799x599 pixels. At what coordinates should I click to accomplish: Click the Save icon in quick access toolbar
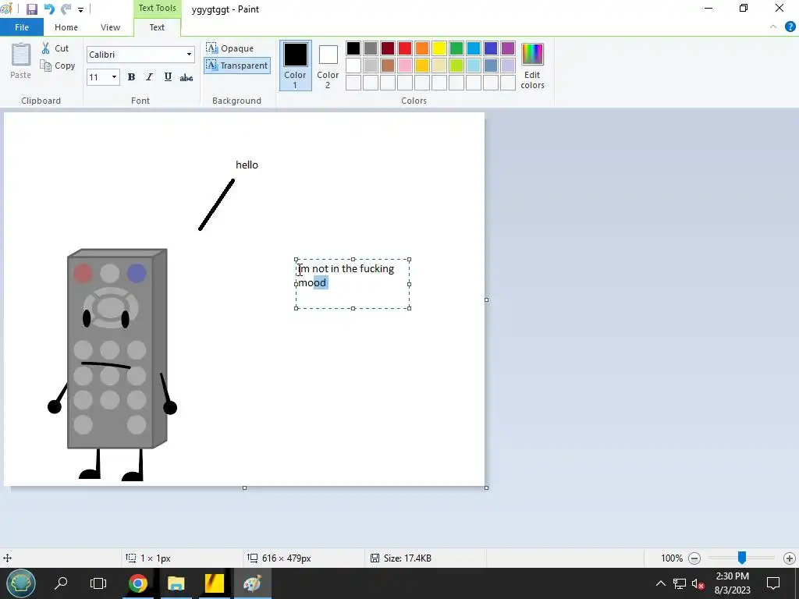(31, 9)
